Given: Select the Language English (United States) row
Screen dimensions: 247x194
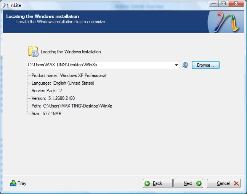Looking at the screenshot, I should click(x=63, y=83).
